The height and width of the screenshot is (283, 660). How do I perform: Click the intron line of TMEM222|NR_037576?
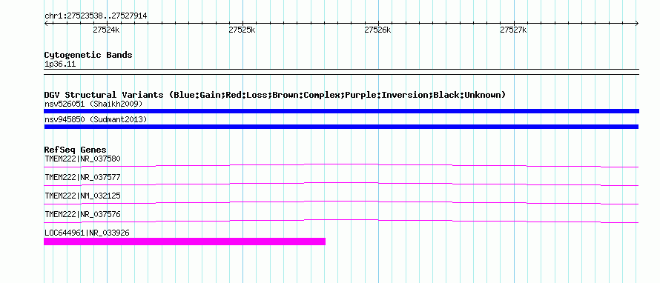click(x=341, y=219)
